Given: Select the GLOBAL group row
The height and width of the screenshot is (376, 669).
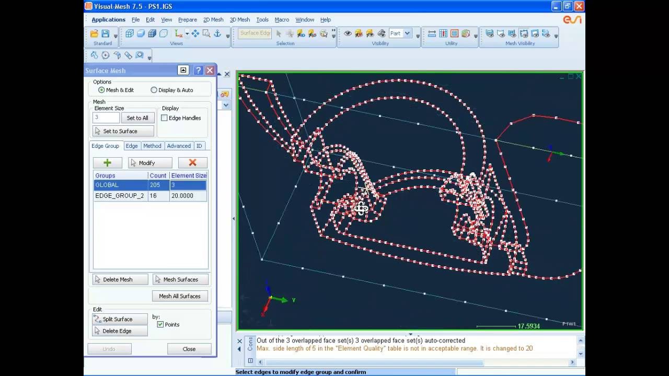Looking at the screenshot, I should (x=150, y=185).
